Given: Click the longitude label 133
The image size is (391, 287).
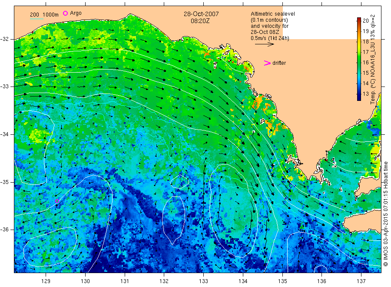Looking at the screenshot, I should click(203, 281).
